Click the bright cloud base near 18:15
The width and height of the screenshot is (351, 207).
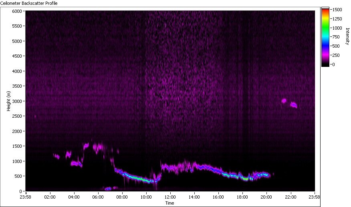(246, 179)
